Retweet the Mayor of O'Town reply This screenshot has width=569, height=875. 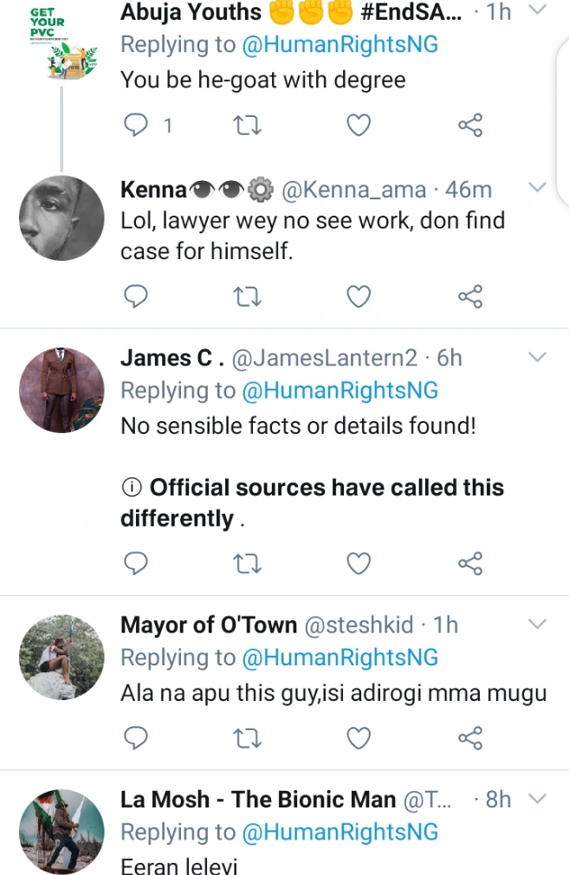pyautogui.click(x=247, y=738)
